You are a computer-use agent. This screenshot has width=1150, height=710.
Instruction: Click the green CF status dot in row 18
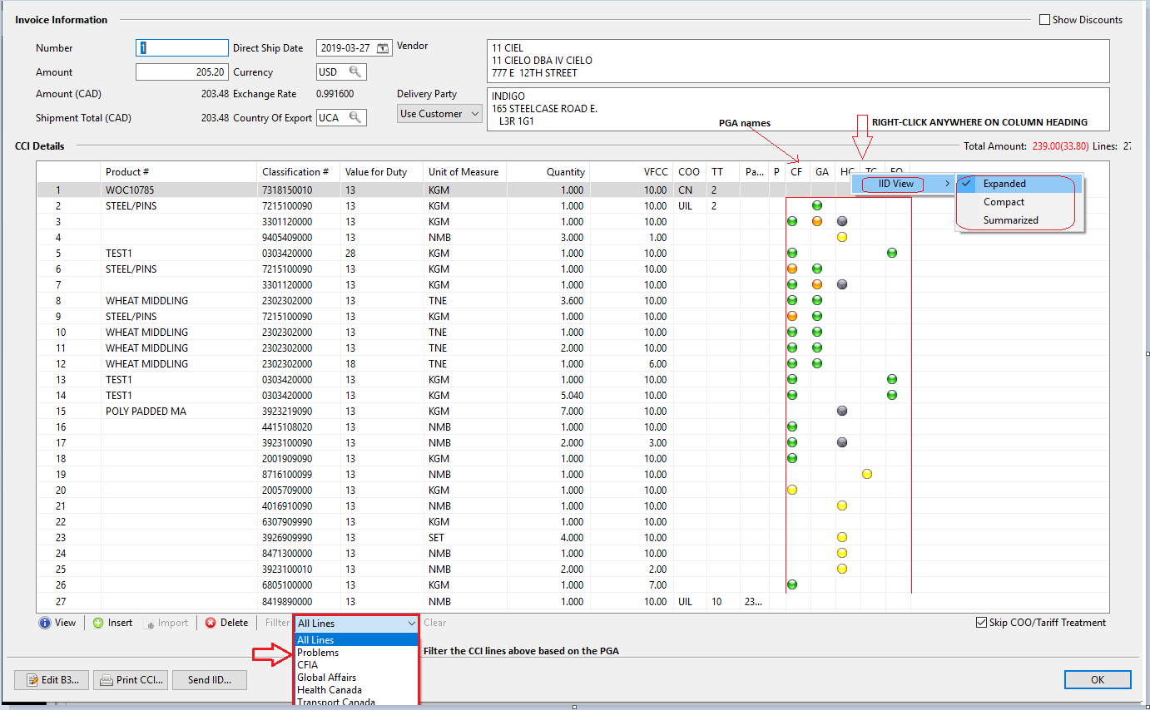coord(792,458)
